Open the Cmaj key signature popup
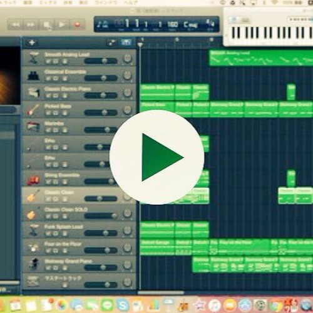Image resolution: width=313 pixels, height=313 pixels. 190,25
